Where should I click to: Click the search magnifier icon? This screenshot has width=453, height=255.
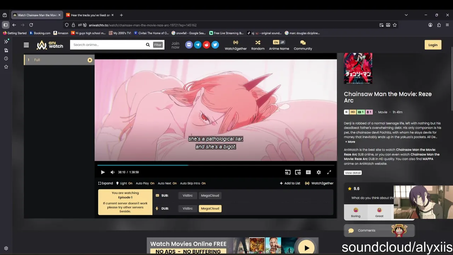(148, 45)
